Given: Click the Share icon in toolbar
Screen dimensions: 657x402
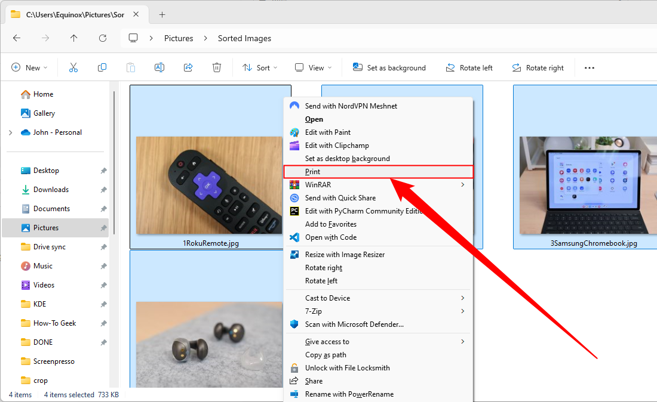Looking at the screenshot, I should click(188, 67).
